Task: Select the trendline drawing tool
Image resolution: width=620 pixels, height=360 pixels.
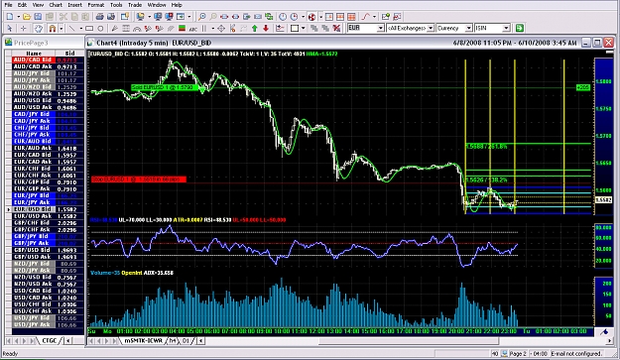Action: tap(72, 28)
